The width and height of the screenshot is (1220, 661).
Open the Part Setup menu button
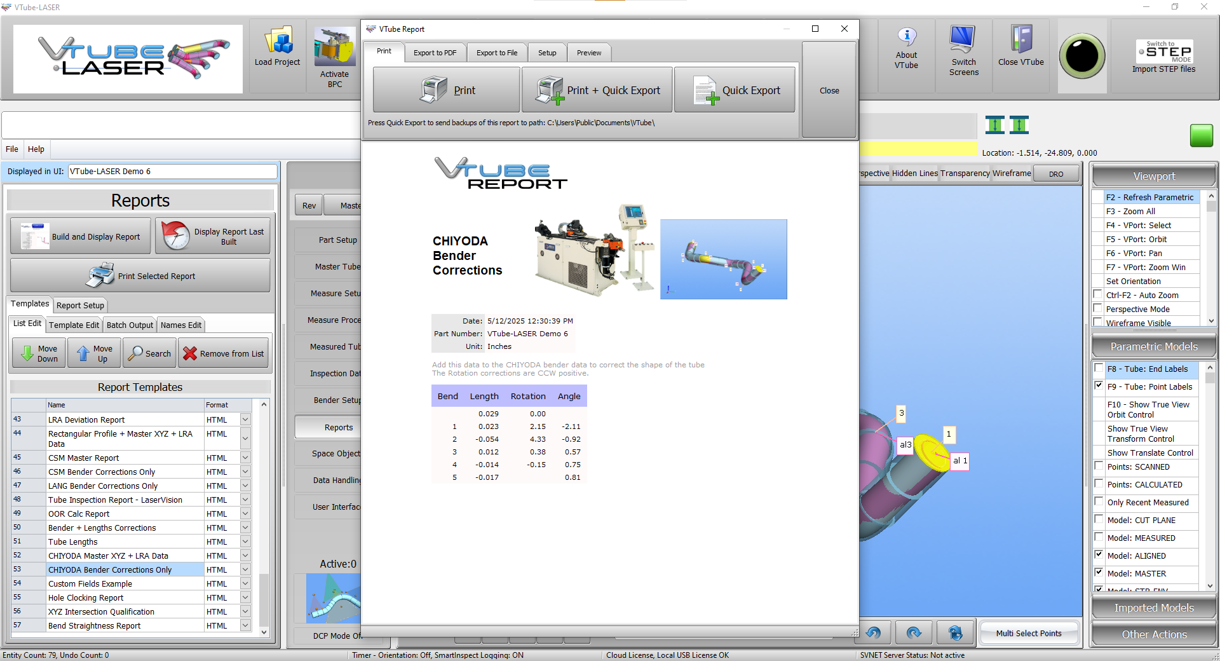coord(328,240)
